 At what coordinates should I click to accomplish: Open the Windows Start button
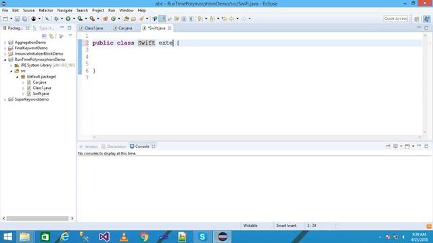[x=7, y=237]
